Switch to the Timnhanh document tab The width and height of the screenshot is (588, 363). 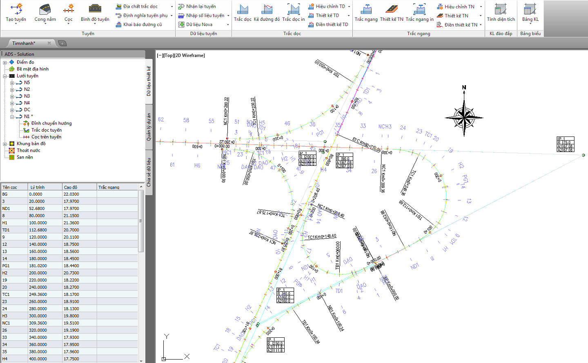coord(24,43)
